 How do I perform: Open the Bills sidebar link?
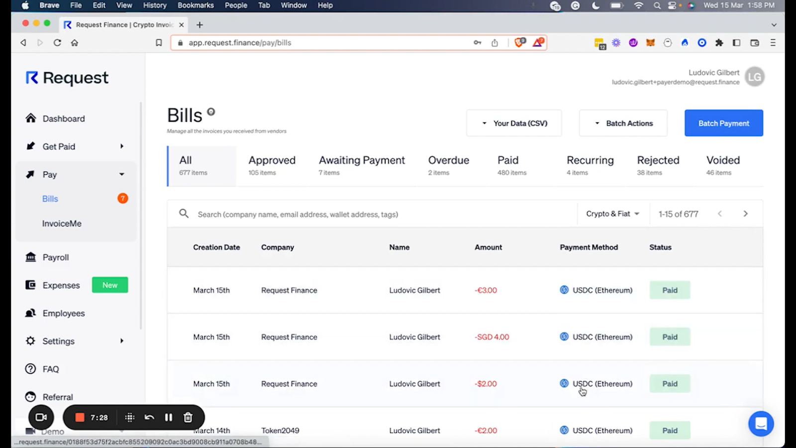click(50, 199)
